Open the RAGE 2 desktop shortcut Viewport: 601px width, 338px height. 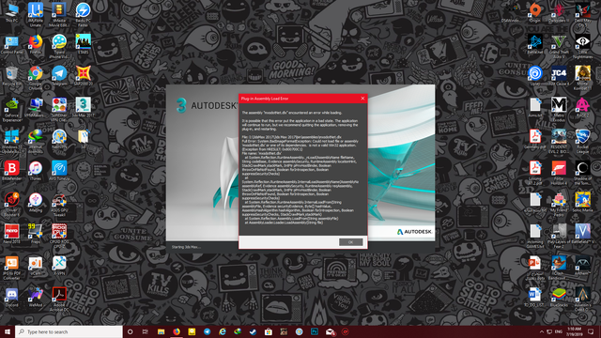[582, 107]
